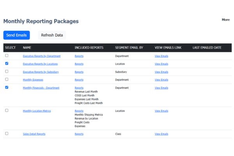Viewport: 234px width, 156px height.
Task: Open the More menu
Action: click(225, 20)
